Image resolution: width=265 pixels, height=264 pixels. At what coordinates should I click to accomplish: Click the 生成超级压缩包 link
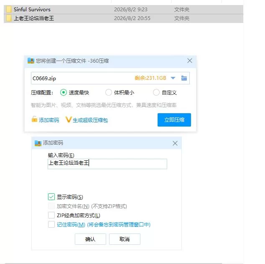tap(90, 120)
